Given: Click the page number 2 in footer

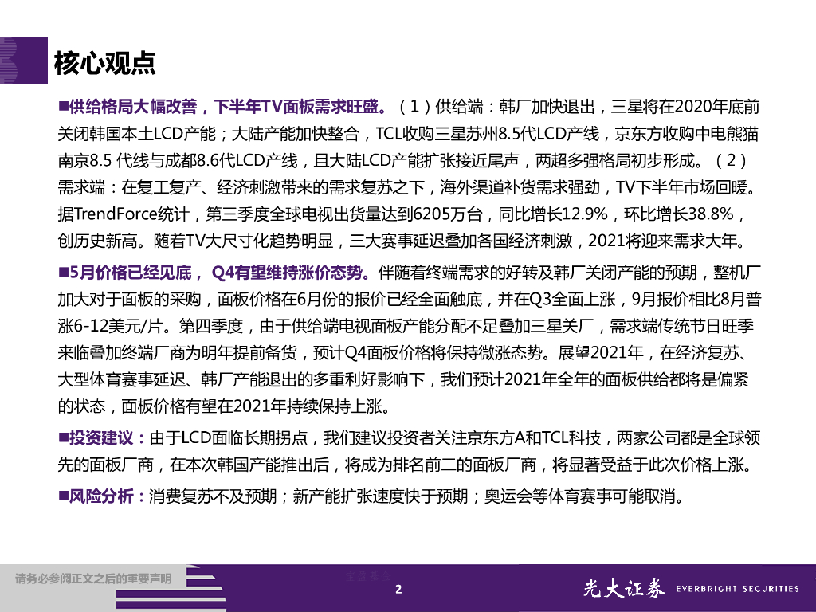Looking at the screenshot, I should point(398,589).
